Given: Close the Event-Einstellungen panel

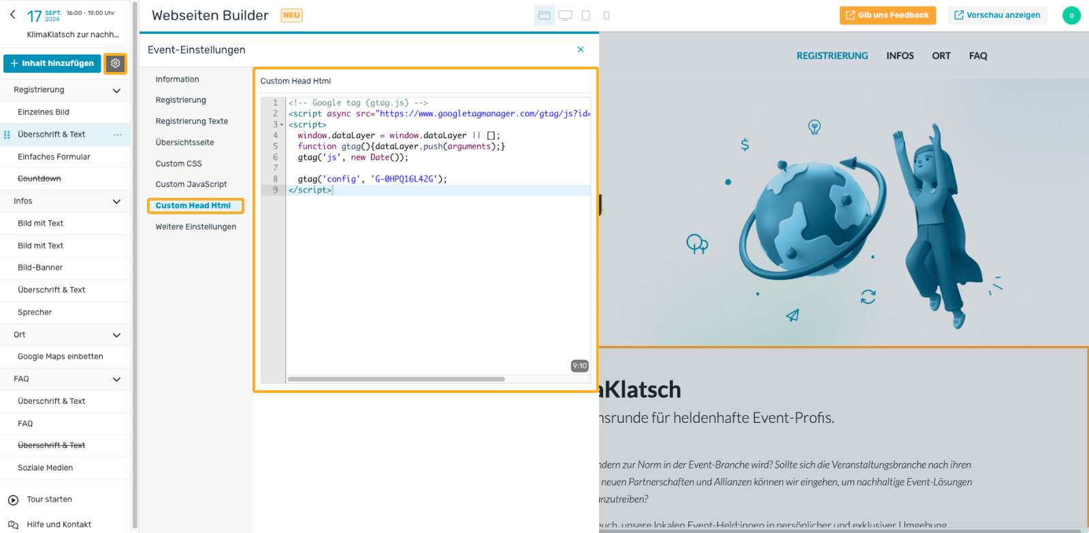Looking at the screenshot, I should 581,50.
